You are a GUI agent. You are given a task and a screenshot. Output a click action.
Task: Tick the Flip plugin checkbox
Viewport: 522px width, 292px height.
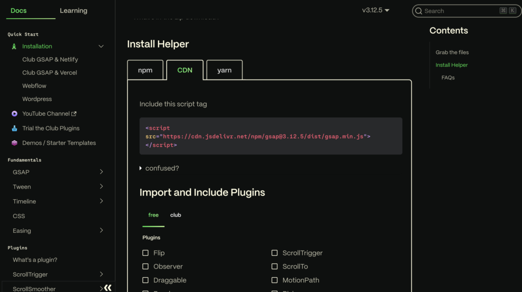(x=145, y=253)
